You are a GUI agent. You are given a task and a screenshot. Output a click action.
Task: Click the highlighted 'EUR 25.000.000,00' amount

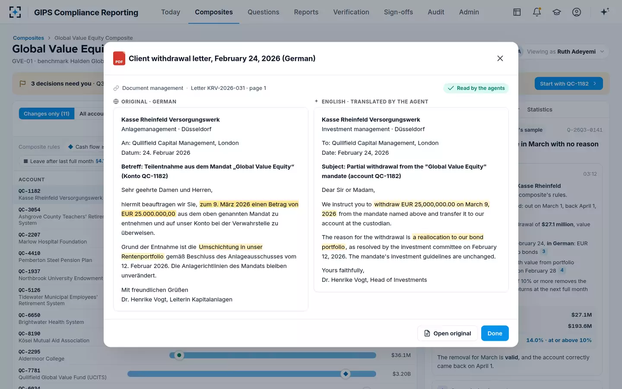click(x=149, y=214)
